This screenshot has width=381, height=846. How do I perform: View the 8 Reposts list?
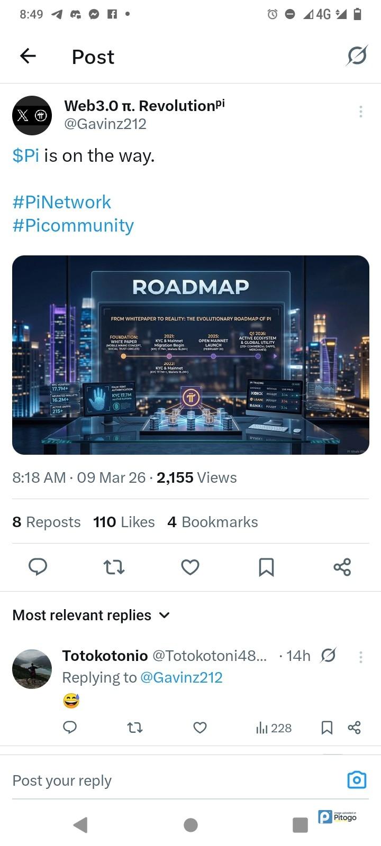pos(47,522)
